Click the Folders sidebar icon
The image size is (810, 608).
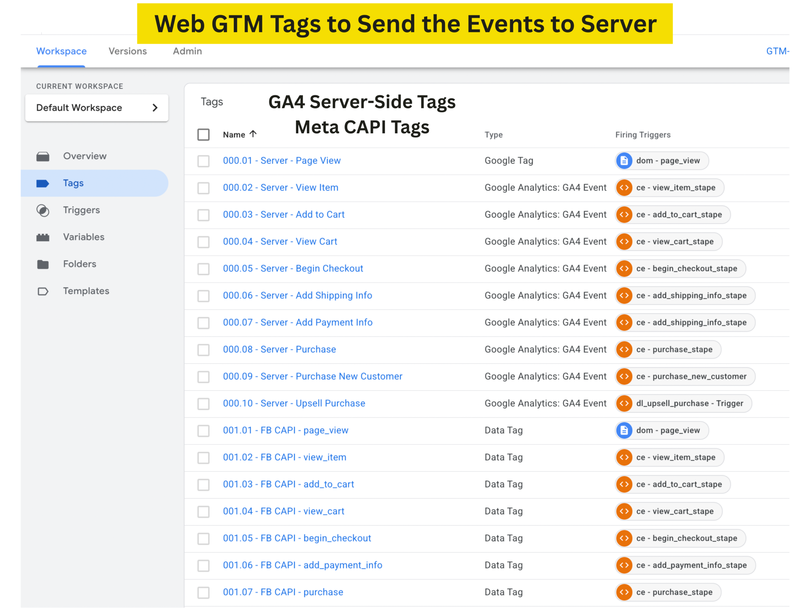(x=43, y=264)
